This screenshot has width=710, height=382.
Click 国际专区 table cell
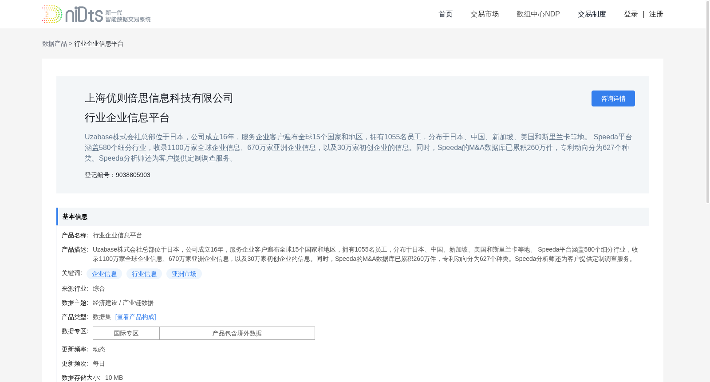tap(126, 333)
